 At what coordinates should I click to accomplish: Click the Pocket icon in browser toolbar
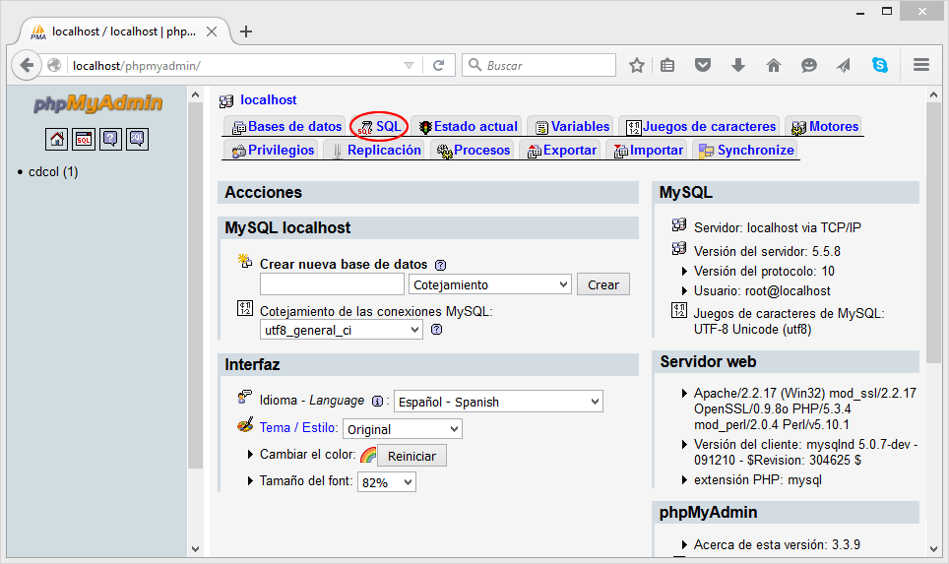point(702,65)
